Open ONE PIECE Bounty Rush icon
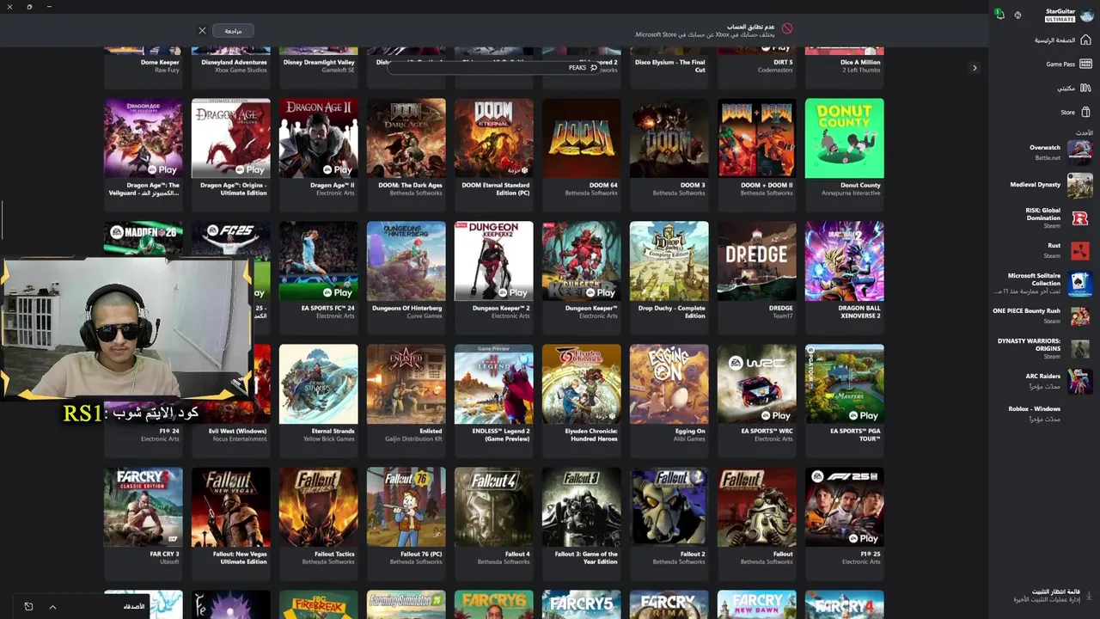The height and width of the screenshot is (619, 1100). [1079, 315]
